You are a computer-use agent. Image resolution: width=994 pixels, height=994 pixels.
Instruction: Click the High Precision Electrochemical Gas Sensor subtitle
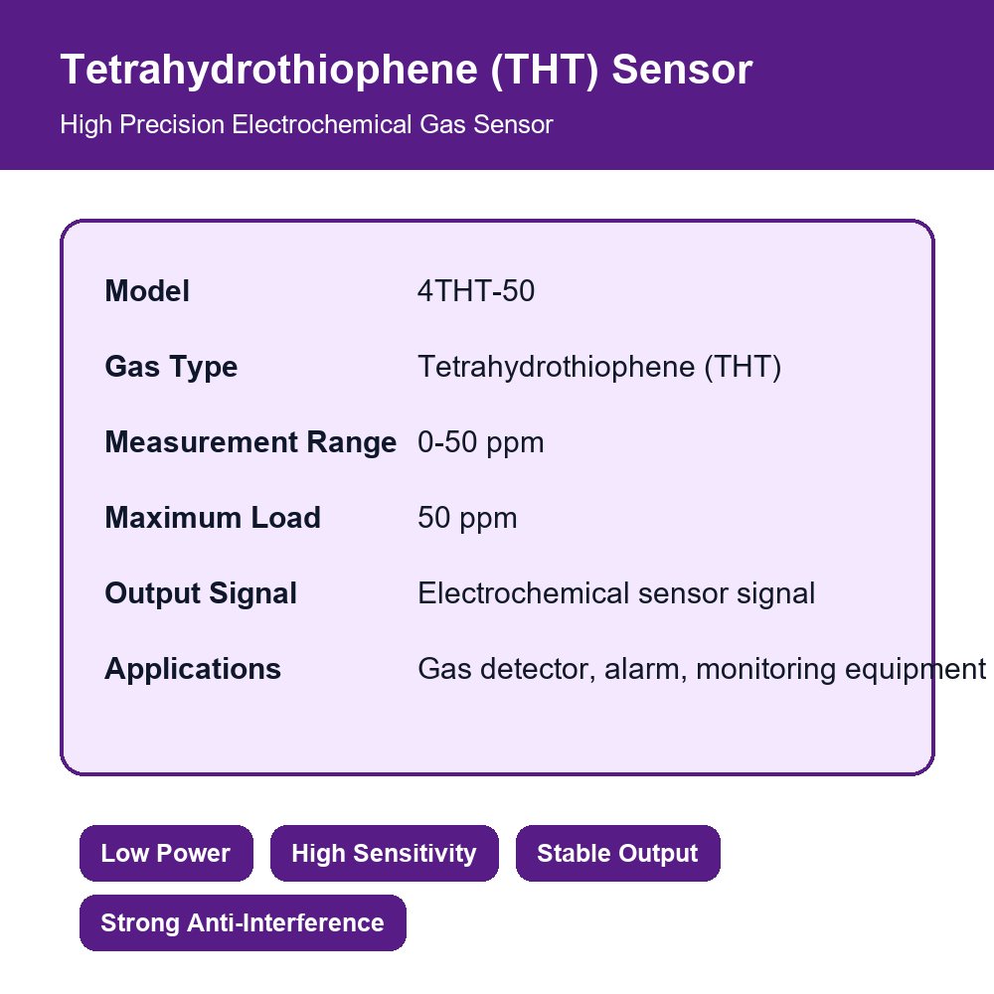coord(307,125)
